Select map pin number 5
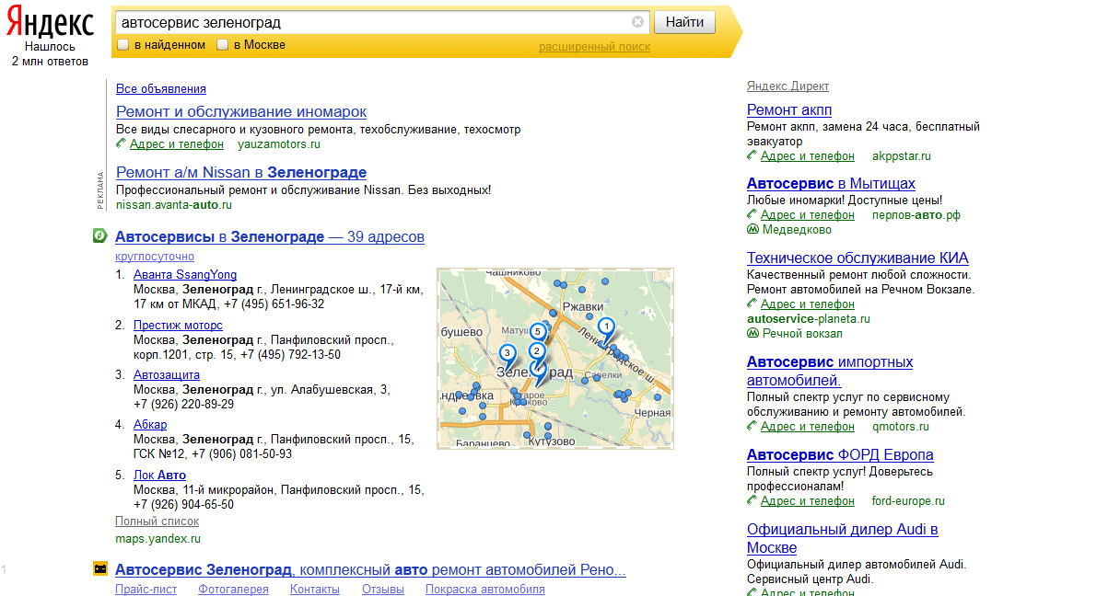 click(538, 331)
